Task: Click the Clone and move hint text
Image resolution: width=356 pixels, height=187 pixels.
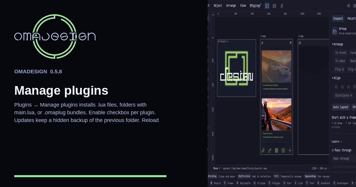Action: tap(227, 176)
